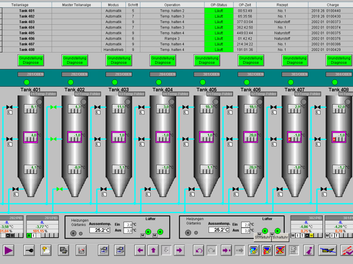This screenshot has width=353, height=264.
Task: Open the trend chart icon in bottom toolbar
Action: pos(81,250)
